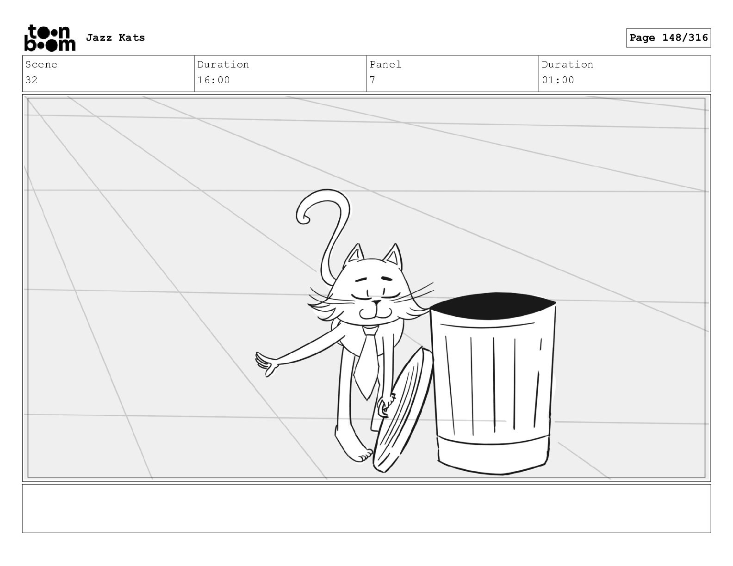
Task: Select the "Panel" header label
Action: [x=385, y=65]
